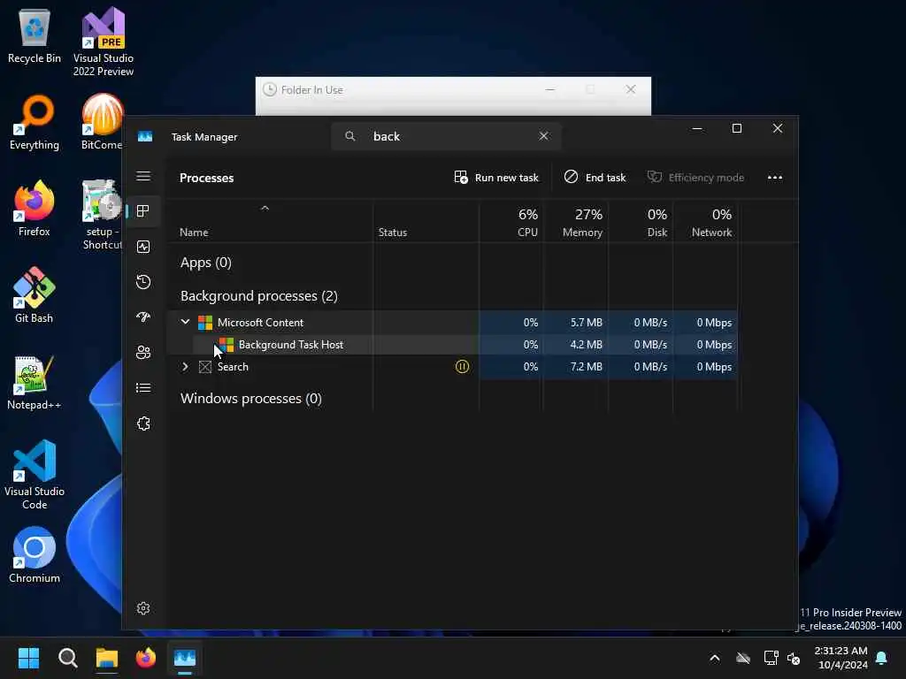This screenshot has height=679, width=906.
Task: Click End task button
Action: click(595, 178)
